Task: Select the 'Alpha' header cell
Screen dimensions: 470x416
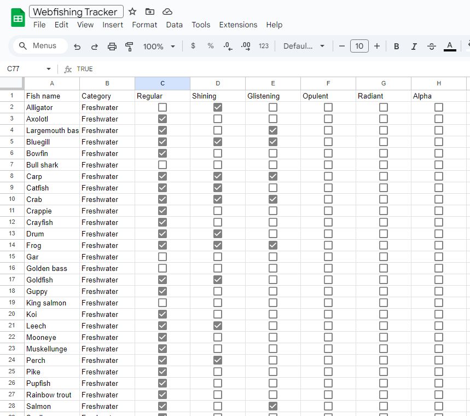Action: [438, 96]
